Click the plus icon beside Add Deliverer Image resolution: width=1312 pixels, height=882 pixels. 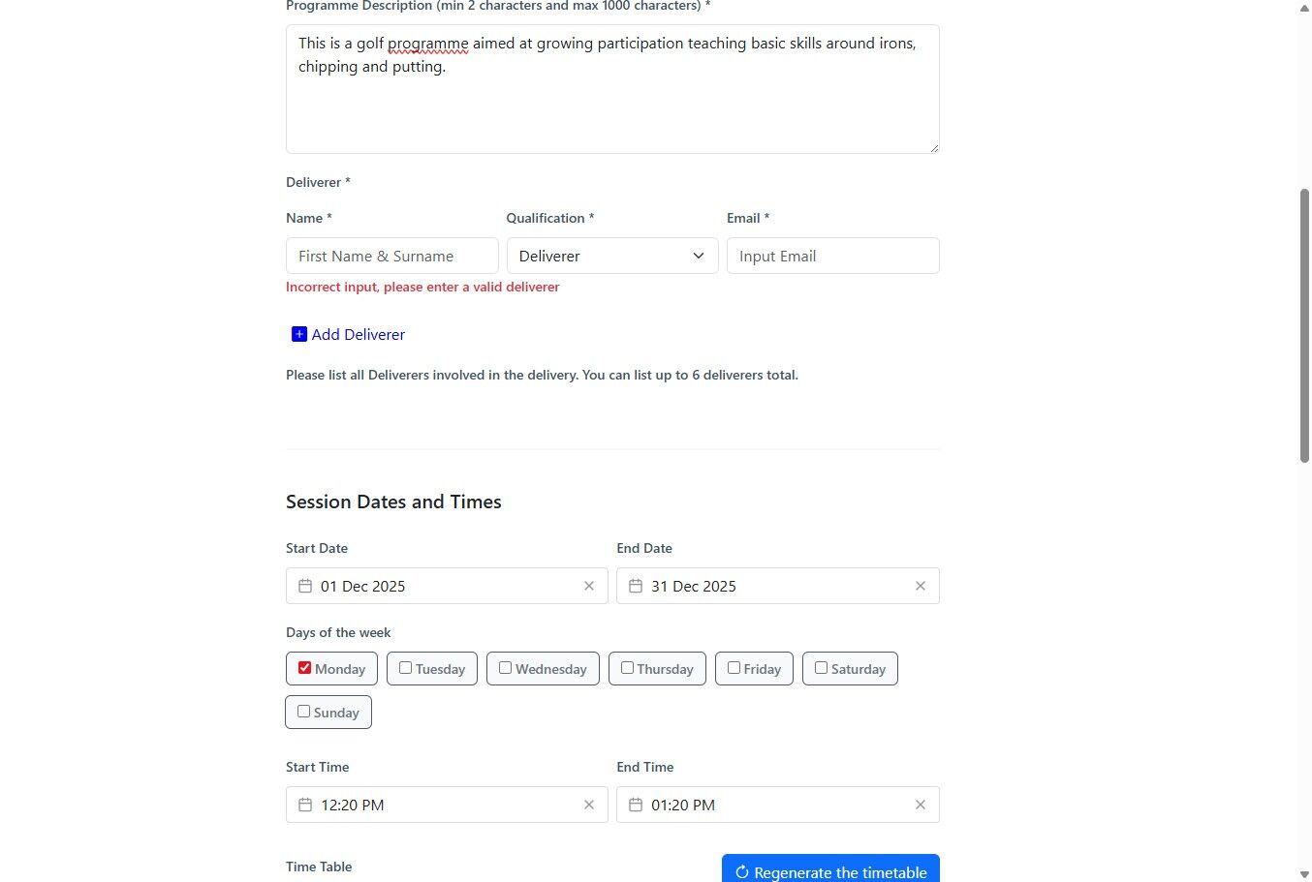coord(299,334)
